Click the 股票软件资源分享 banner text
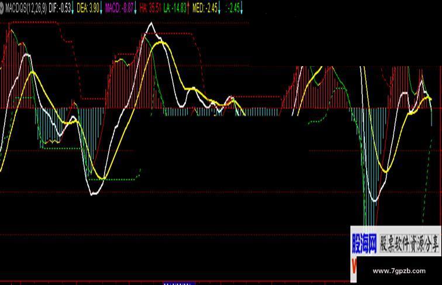This screenshot has width=442, height=285. [409, 243]
